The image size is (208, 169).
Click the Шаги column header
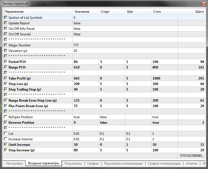(191, 12)
